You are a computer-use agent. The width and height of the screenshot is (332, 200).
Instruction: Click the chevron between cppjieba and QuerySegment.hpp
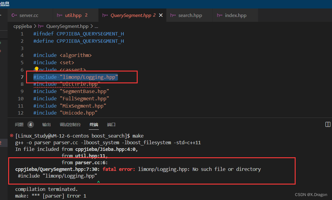coord(35,26)
